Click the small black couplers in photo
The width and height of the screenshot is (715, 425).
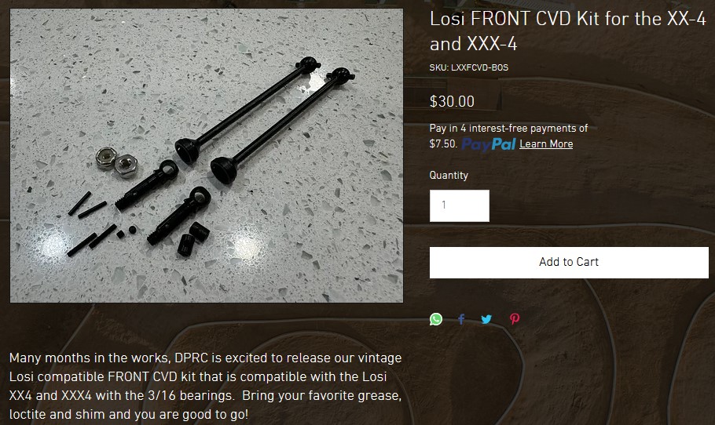(193, 238)
